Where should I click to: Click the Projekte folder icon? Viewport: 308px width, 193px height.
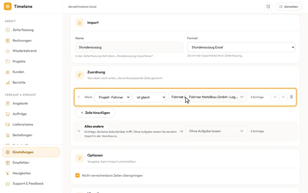[x=8, y=61]
